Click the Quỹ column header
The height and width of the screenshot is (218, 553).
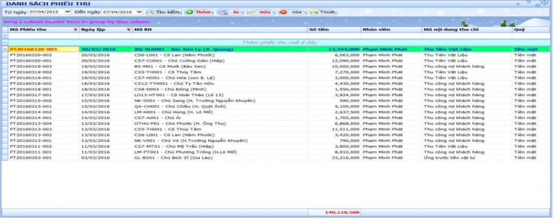pyautogui.click(x=529, y=30)
